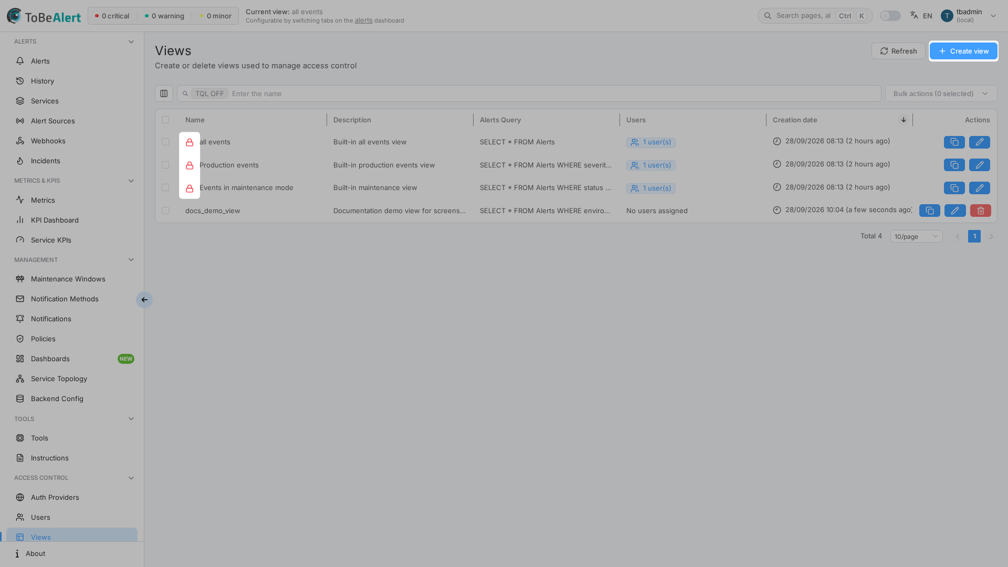
Task: Open the column settings icon
Action: (164, 93)
